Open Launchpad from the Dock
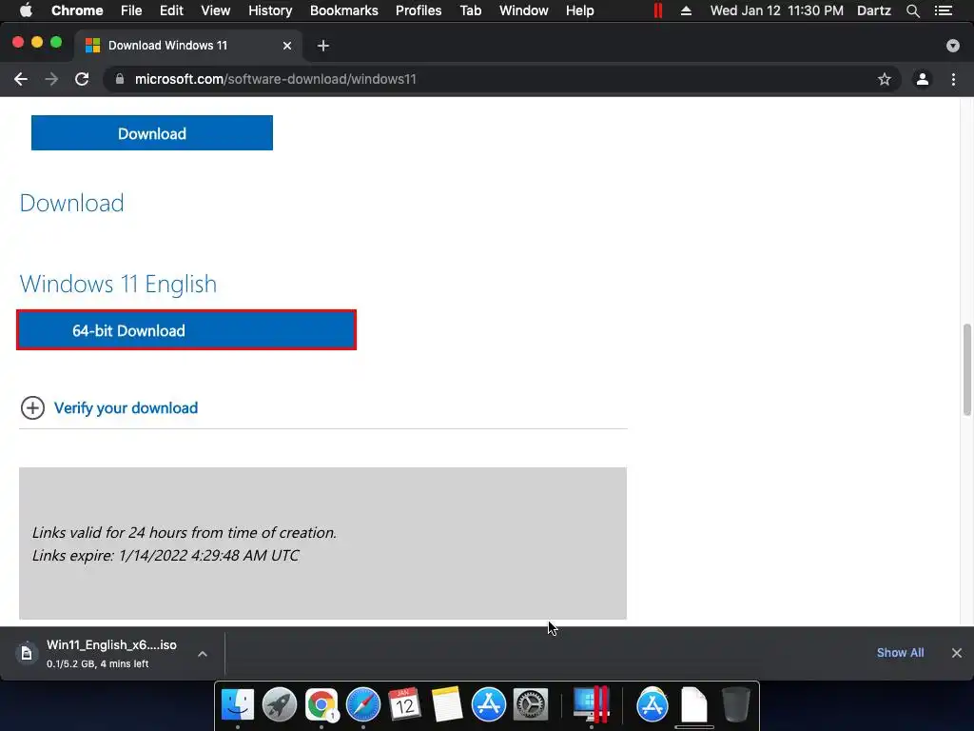This screenshot has height=731, width=974. tap(279, 704)
